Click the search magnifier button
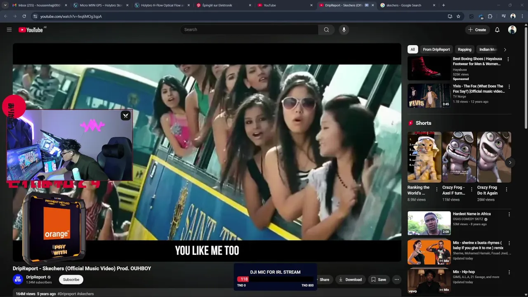Image resolution: width=528 pixels, height=297 pixels. pyautogui.click(x=326, y=30)
